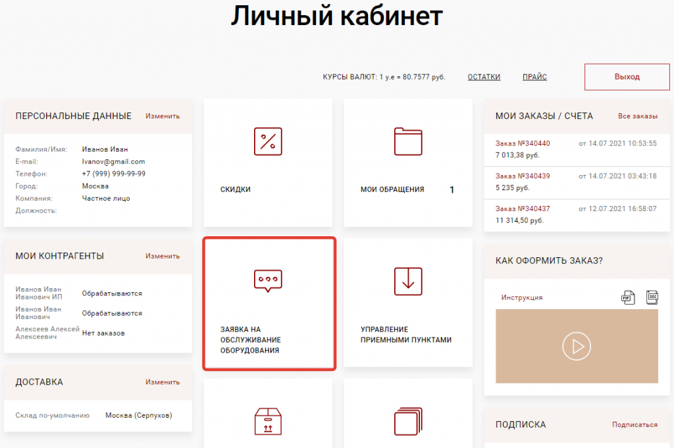Open order Заказ №340439
The width and height of the screenshot is (674, 448).
[x=522, y=176]
